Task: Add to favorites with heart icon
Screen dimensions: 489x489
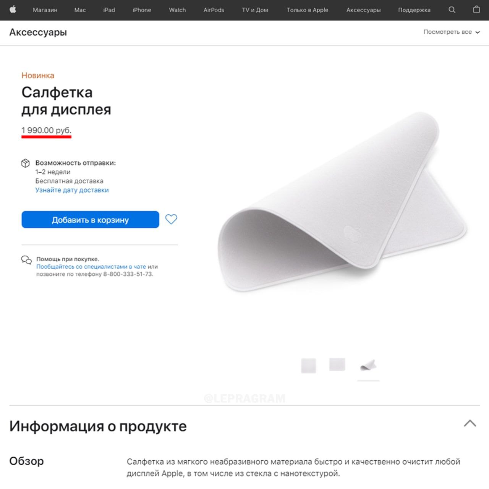Action: click(171, 219)
